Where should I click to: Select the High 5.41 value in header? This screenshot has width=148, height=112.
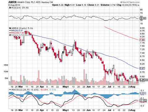[x=70, y=5]
